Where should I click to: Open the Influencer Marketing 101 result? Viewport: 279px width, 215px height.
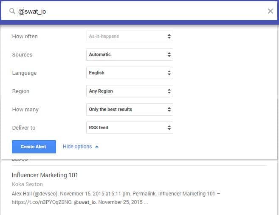[x=45, y=175]
